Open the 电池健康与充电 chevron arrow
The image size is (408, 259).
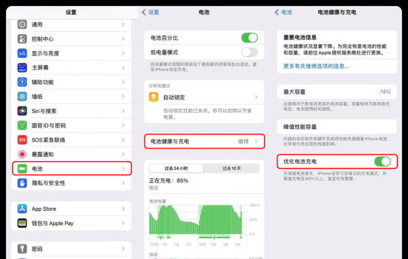256,141
